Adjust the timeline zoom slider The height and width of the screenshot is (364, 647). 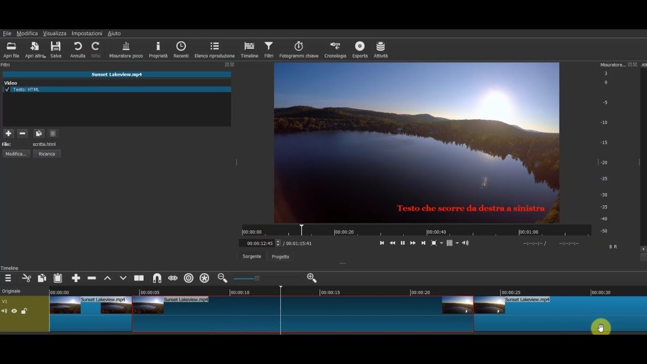(x=257, y=278)
